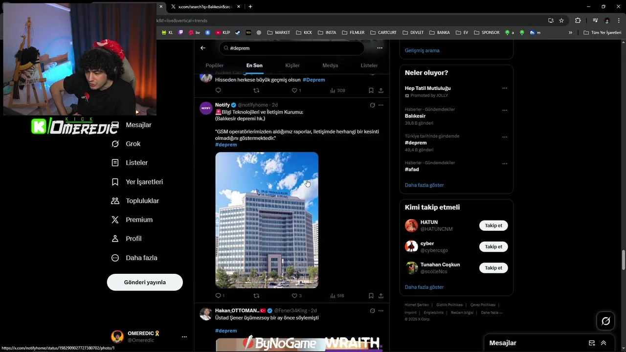Viewport: 626px width, 352px height.
Task: Follow HATUN with Takip et
Action: click(x=493, y=225)
